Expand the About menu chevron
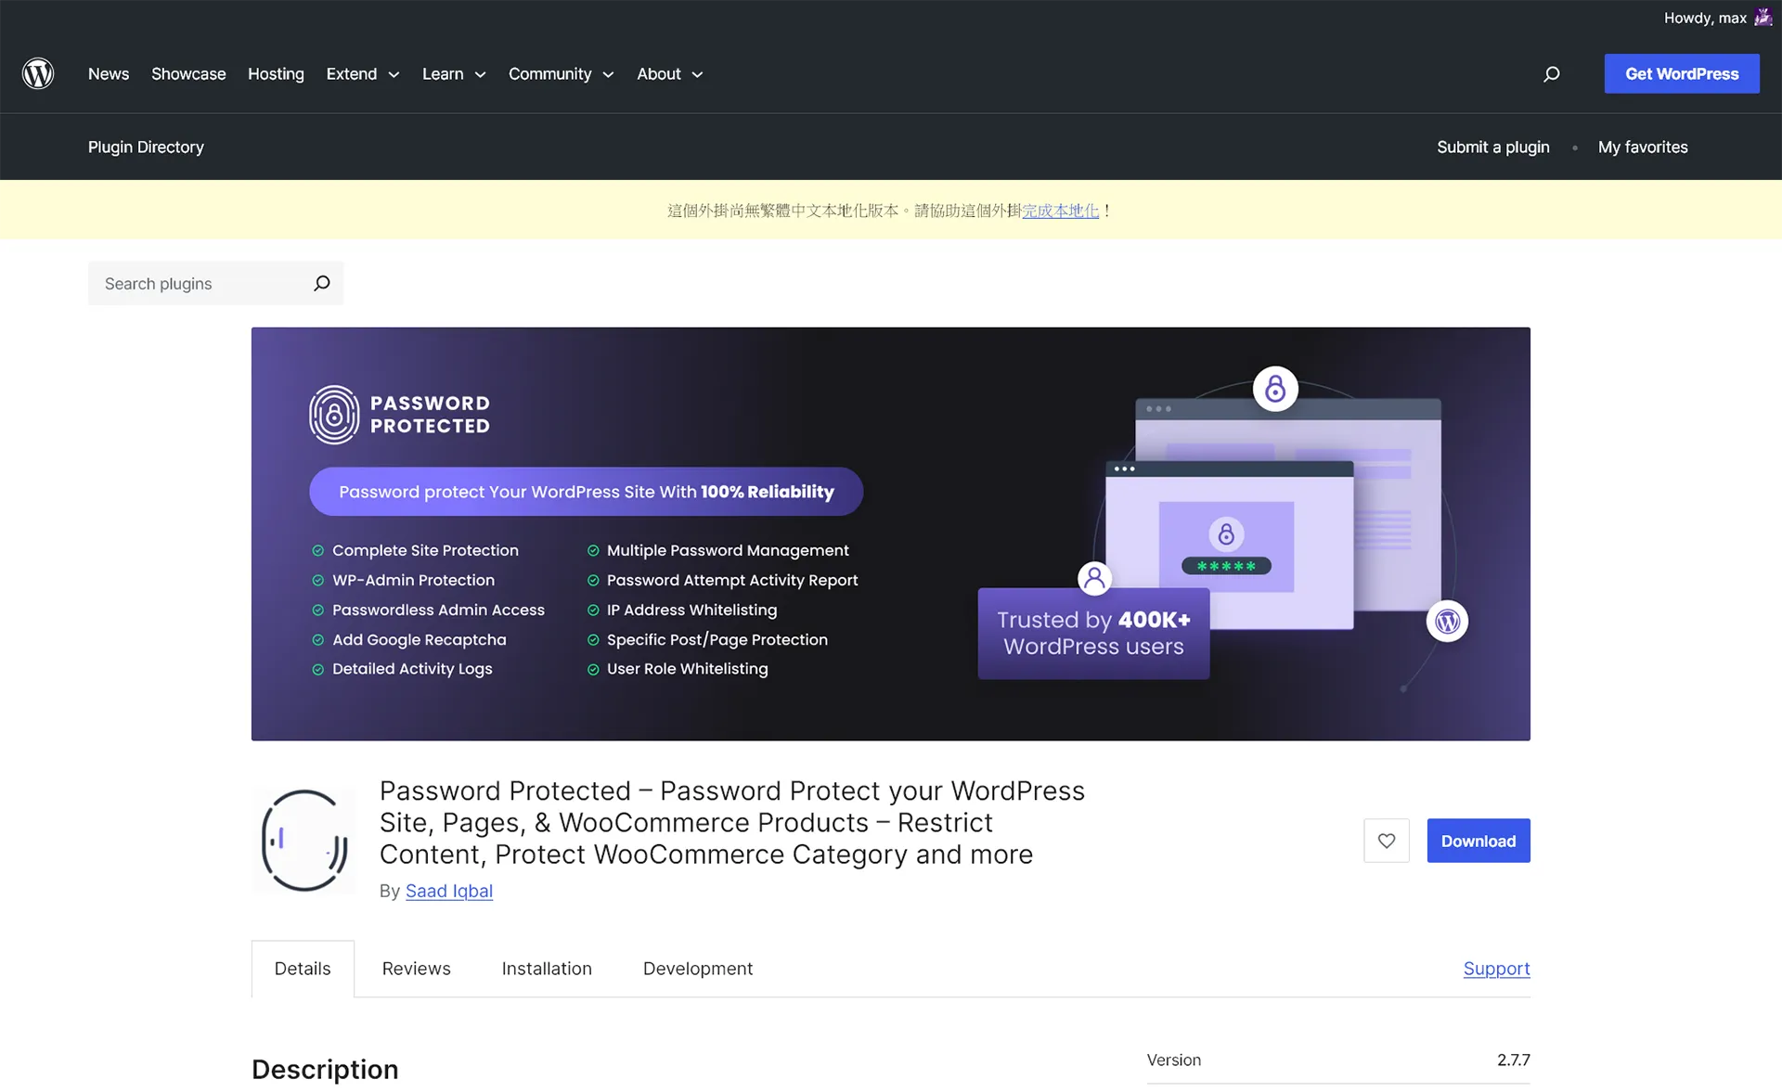The width and height of the screenshot is (1782, 1092). point(697,74)
